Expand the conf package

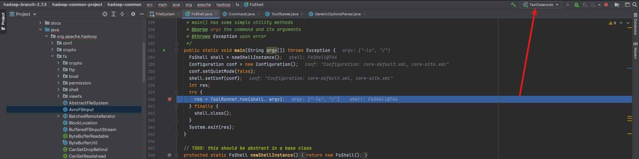(52, 43)
